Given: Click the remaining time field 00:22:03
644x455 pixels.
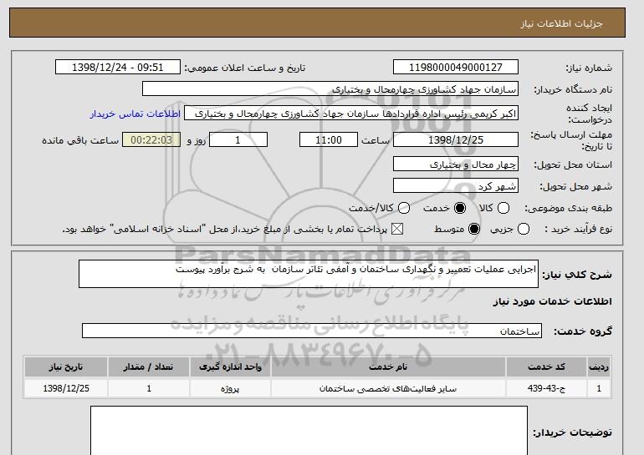Looking at the screenshot, I should coord(151,139).
